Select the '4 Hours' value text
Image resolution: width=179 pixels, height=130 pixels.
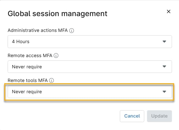tap(21, 42)
